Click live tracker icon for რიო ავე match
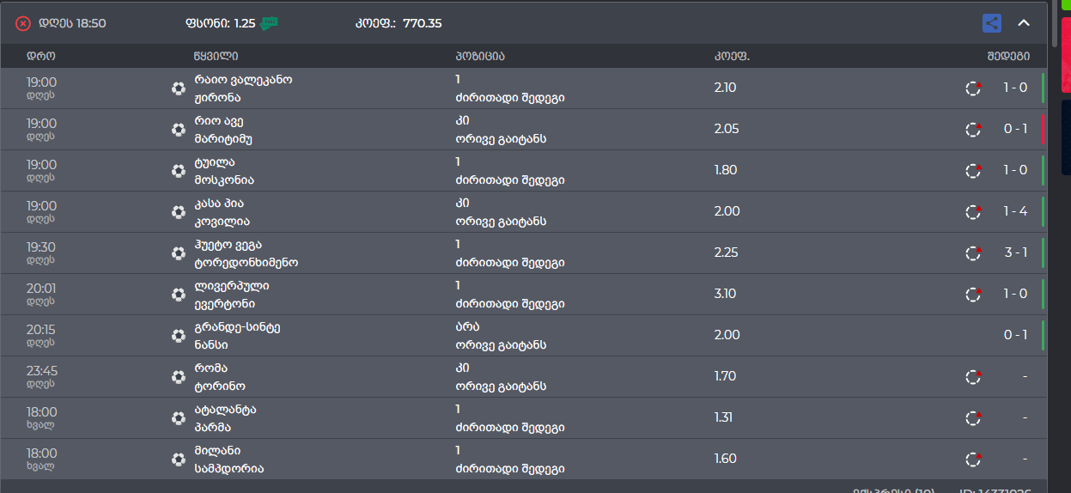Screen dimensions: 1071x493 (x=973, y=129)
